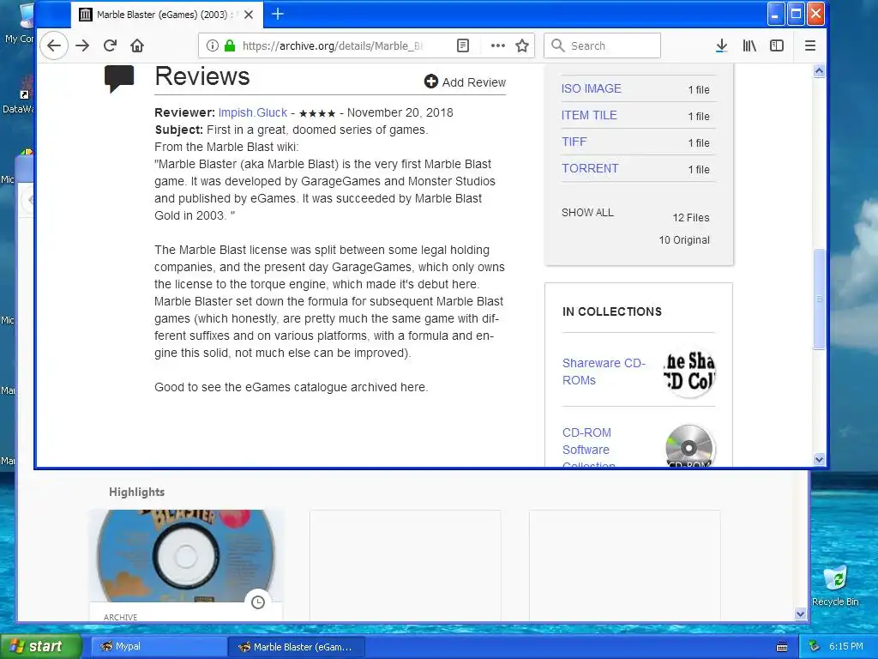
Task: Click the CD-ROM disc collection thumbnail
Action: coord(689,446)
